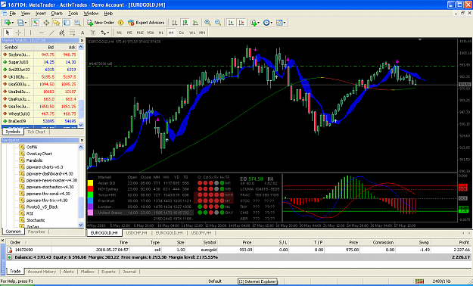
Task: Close the Navigator panel
Action: (x=82, y=140)
